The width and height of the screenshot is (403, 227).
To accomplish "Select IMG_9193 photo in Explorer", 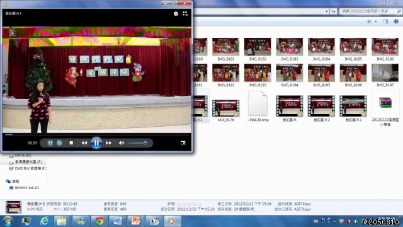I will 258,73.
